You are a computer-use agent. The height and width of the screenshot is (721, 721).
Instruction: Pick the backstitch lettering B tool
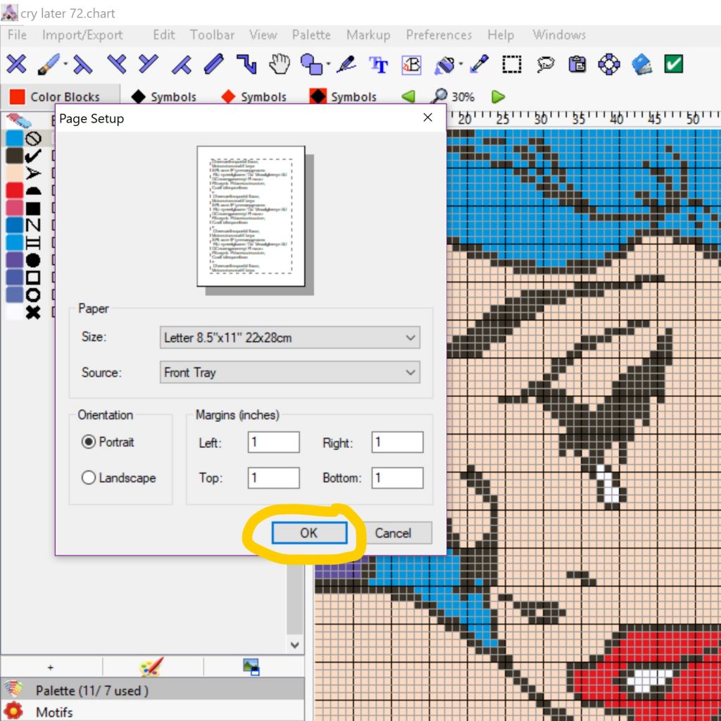click(x=411, y=65)
